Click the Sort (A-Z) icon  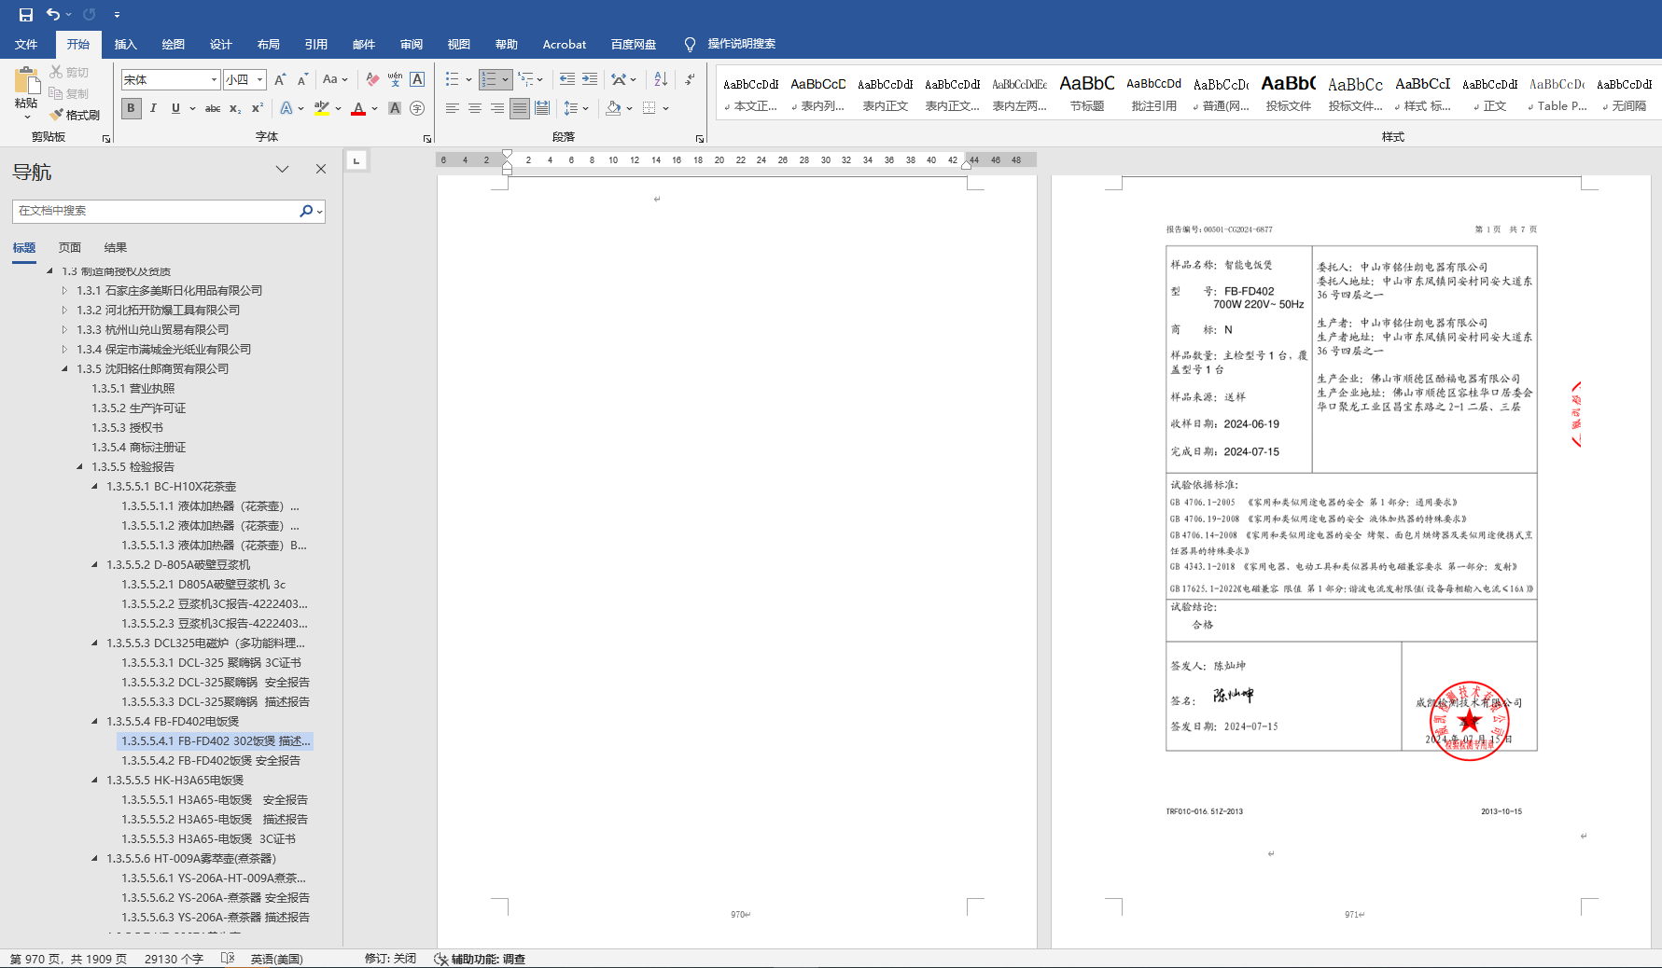tap(661, 79)
